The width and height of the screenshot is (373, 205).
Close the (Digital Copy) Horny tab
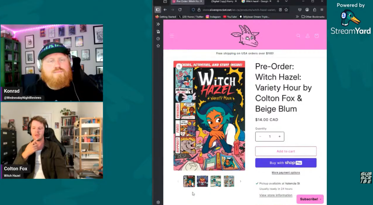tap(236, 1)
